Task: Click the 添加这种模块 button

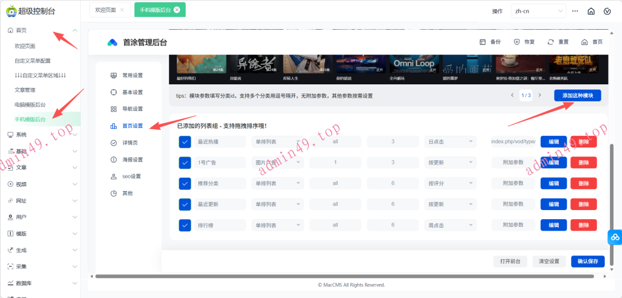Action: point(577,95)
